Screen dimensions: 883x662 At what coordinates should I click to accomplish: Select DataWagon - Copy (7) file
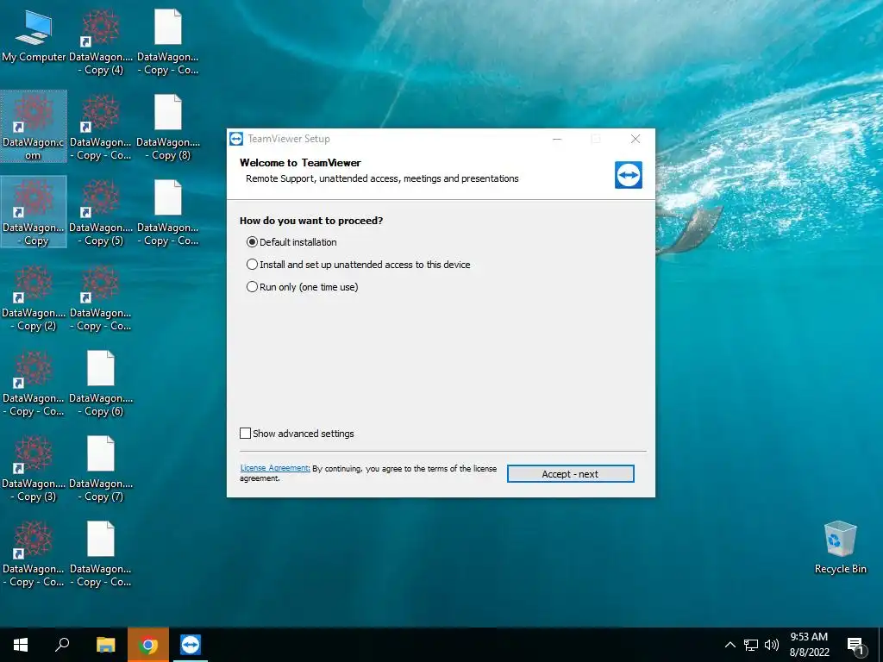(101, 470)
